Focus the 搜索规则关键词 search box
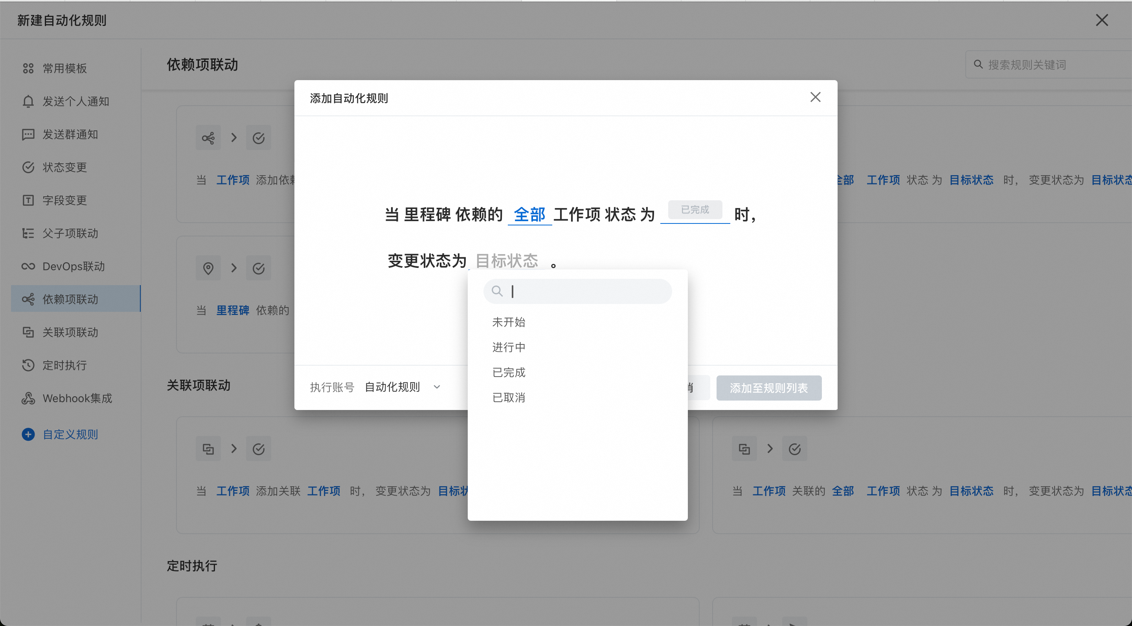Image resolution: width=1132 pixels, height=626 pixels. [x=1049, y=64]
